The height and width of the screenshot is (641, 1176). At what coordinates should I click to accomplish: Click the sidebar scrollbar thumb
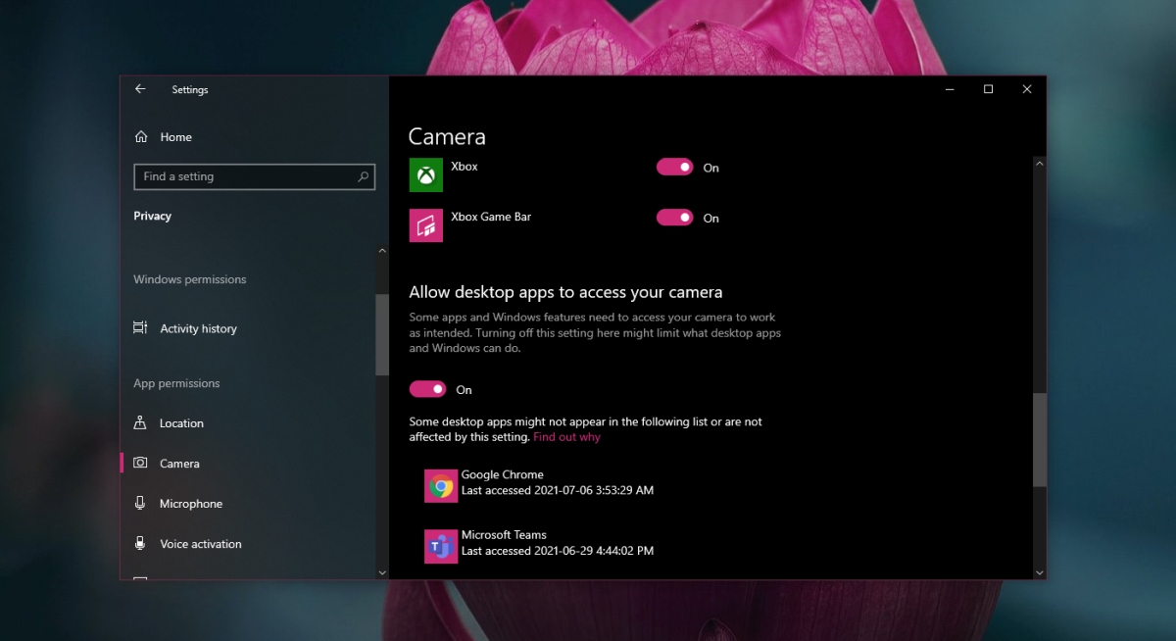(x=382, y=334)
